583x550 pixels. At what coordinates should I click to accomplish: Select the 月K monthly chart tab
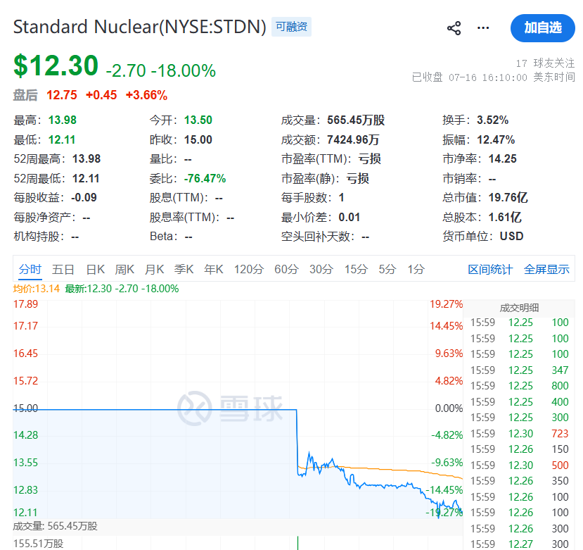pyautogui.click(x=154, y=269)
